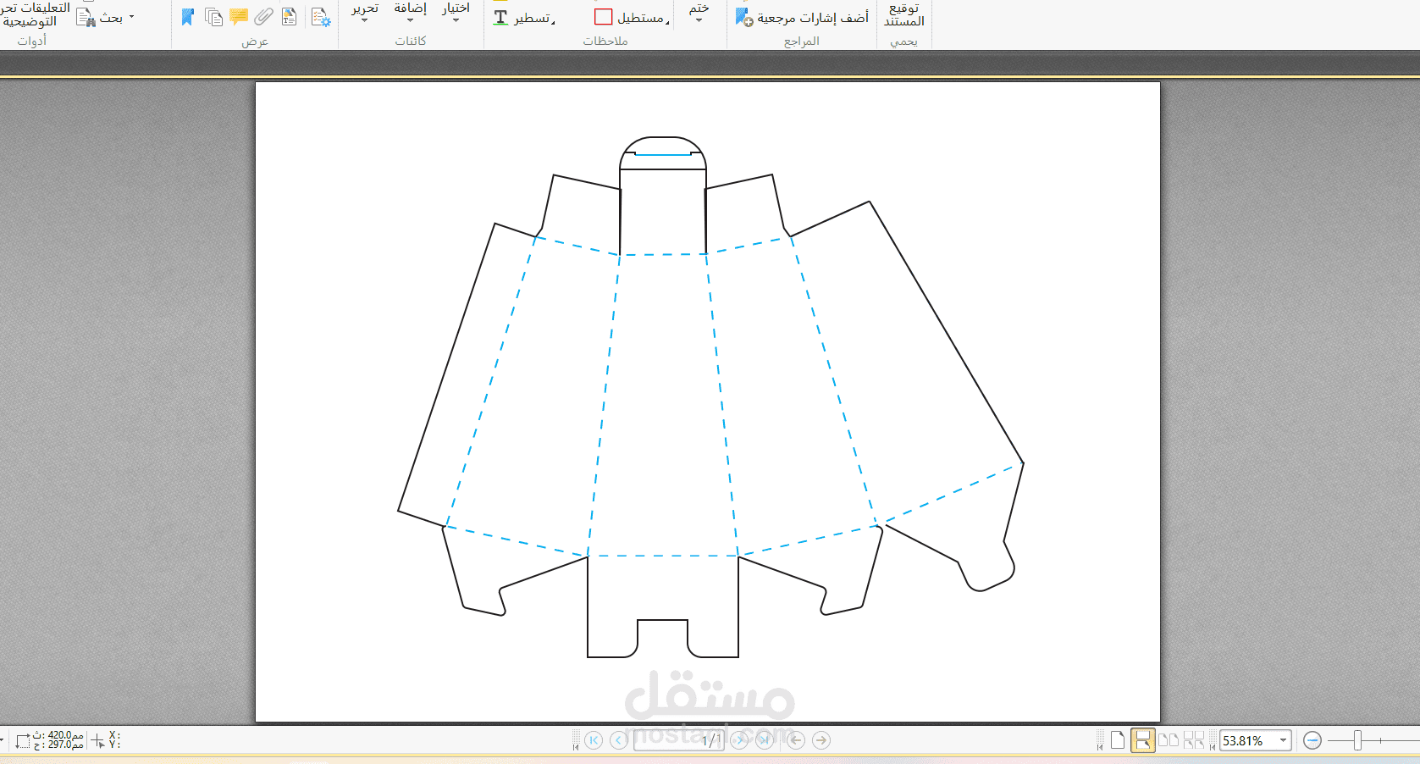The width and height of the screenshot is (1420, 764).
Task: Click the previous view back arrow
Action: tap(796, 740)
